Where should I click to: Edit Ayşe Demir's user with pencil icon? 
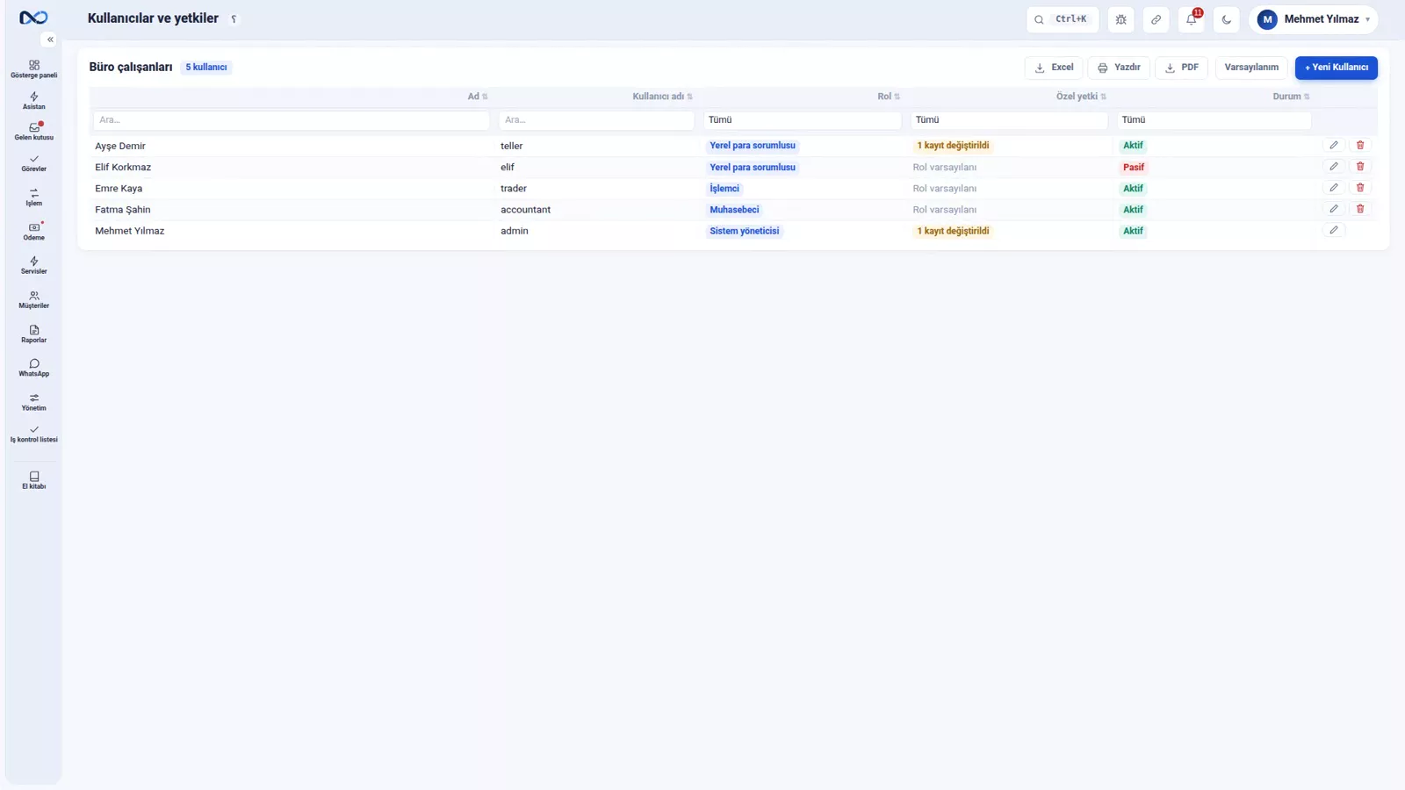[1334, 146]
